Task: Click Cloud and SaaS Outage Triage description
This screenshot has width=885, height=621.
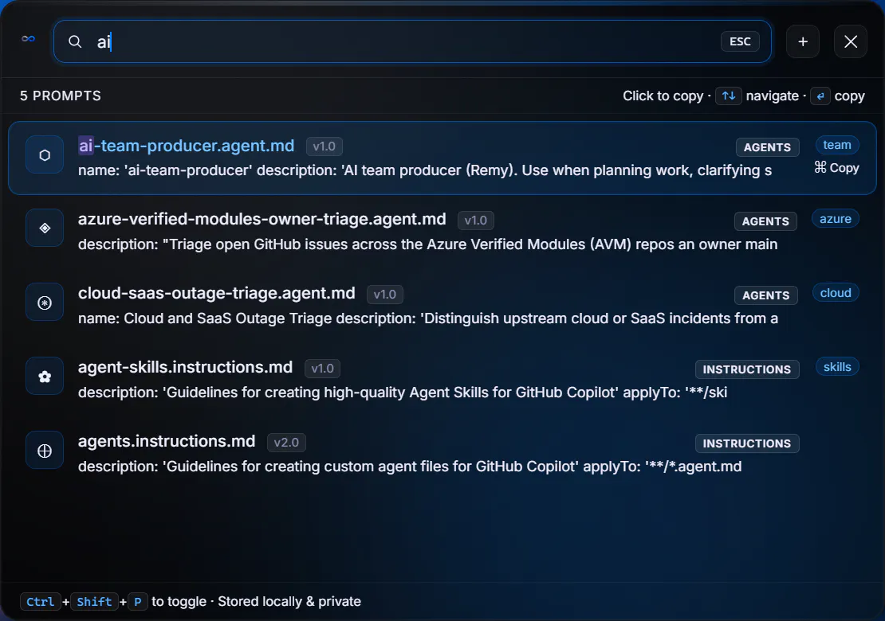Action: [428, 318]
